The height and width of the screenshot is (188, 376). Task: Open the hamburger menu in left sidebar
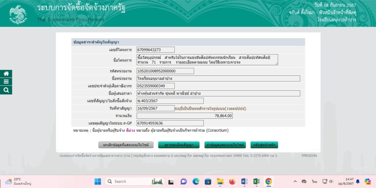(x=6, y=82)
